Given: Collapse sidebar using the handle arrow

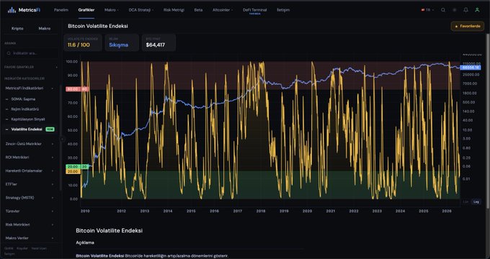Looking at the screenshot, I should [x=62, y=139].
